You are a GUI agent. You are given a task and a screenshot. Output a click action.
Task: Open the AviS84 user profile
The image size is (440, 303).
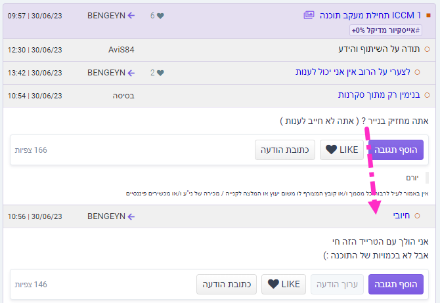pos(121,49)
